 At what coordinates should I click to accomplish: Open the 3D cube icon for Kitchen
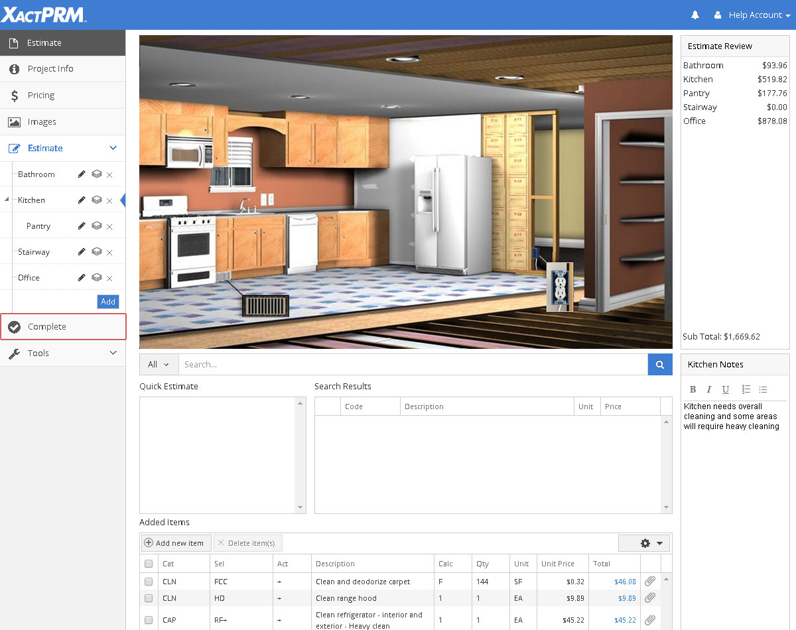(x=96, y=200)
